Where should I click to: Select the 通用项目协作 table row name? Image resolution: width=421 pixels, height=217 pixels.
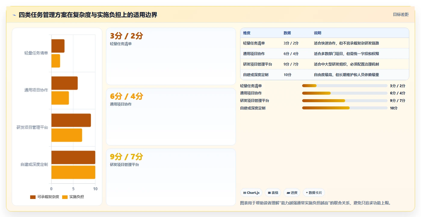pos(254,54)
